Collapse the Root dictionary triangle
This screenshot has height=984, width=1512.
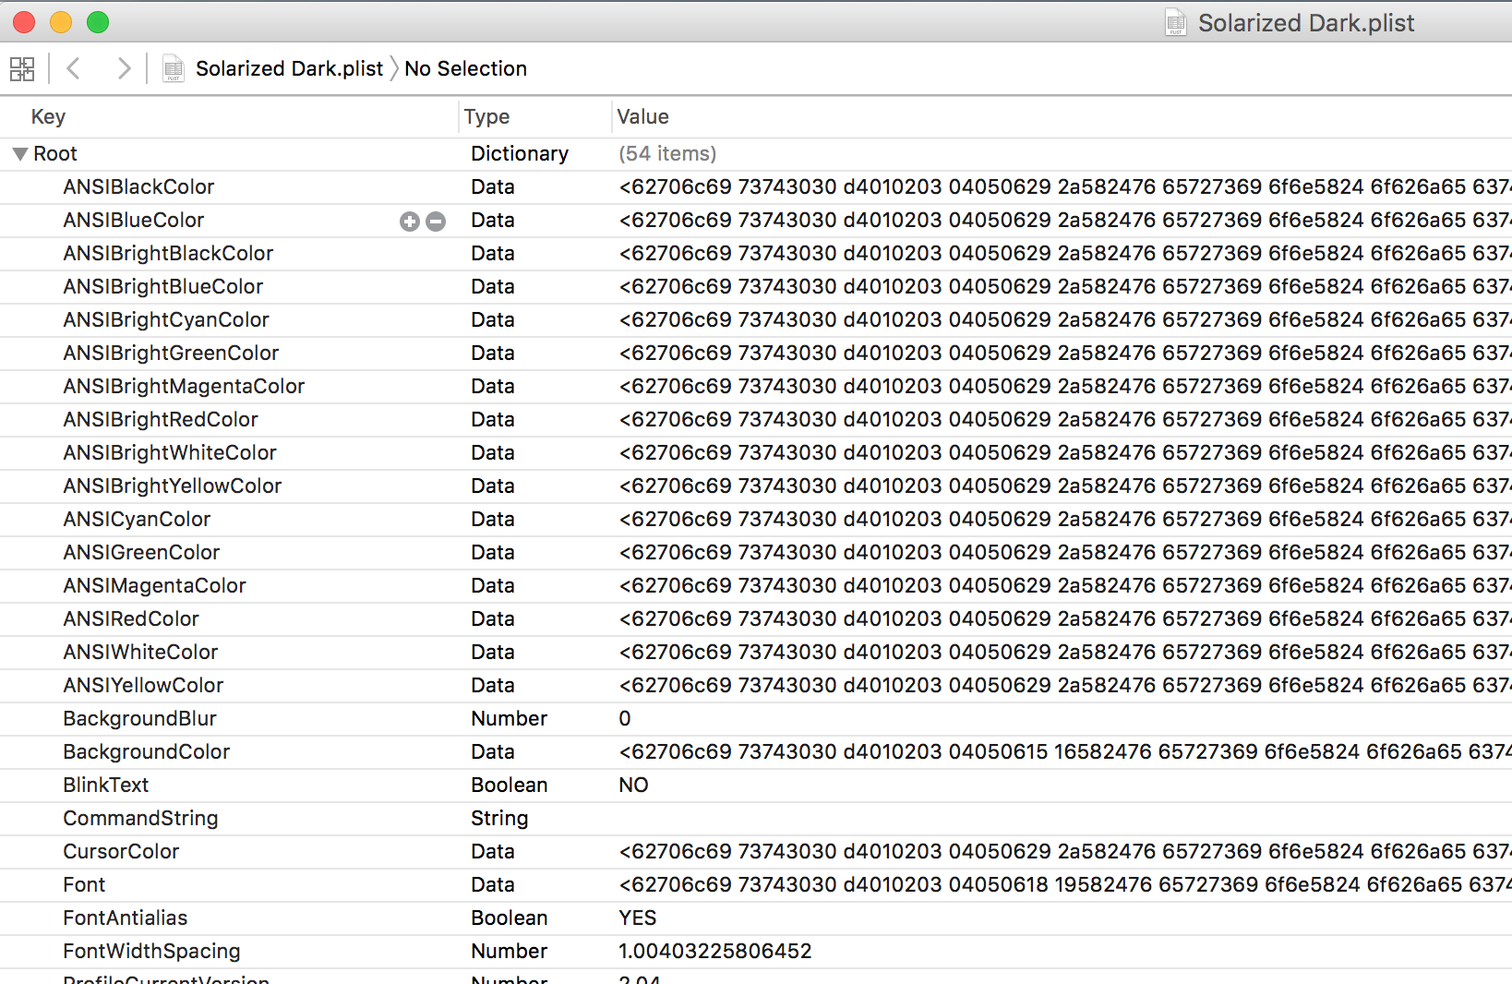(x=20, y=154)
